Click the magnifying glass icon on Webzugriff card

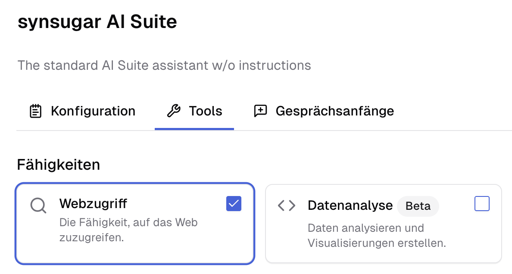pos(38,205)
